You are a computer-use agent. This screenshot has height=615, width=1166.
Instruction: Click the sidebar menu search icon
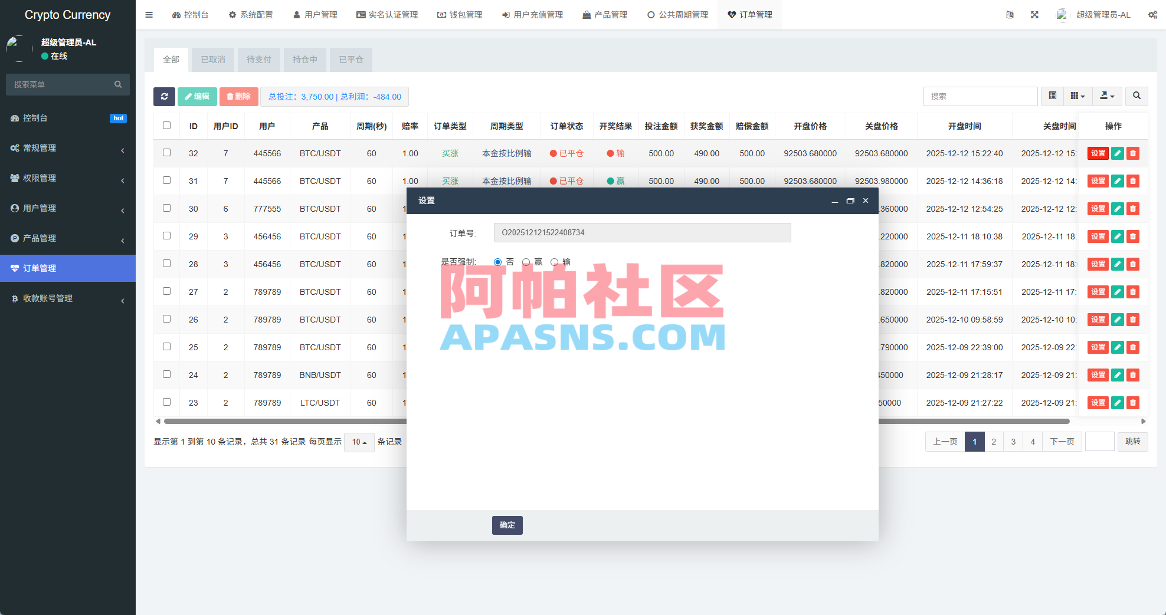click(x=118, y=84)
